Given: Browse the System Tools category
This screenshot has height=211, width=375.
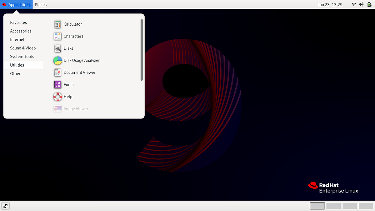Looking at the screenshot, I should tap(22, 56).
